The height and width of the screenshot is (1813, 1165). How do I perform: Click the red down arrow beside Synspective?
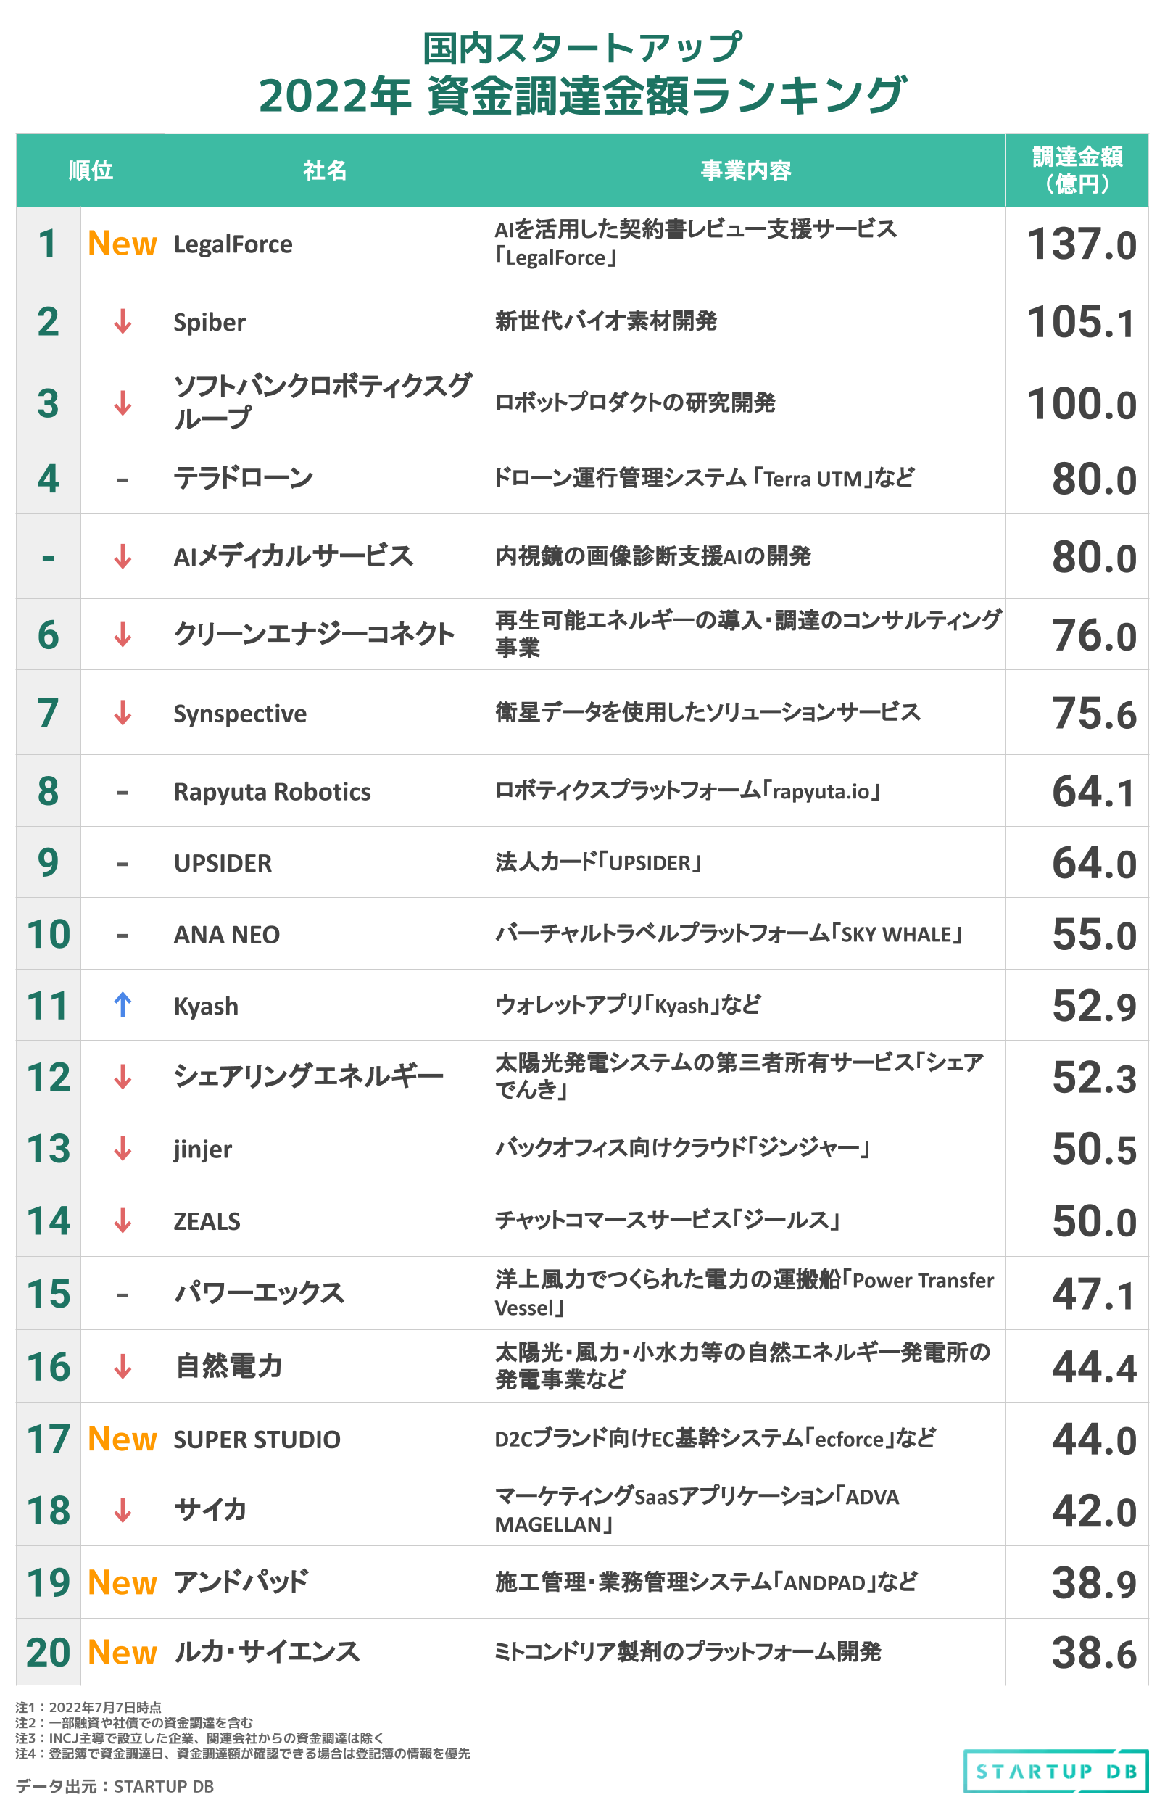[123, 712]
